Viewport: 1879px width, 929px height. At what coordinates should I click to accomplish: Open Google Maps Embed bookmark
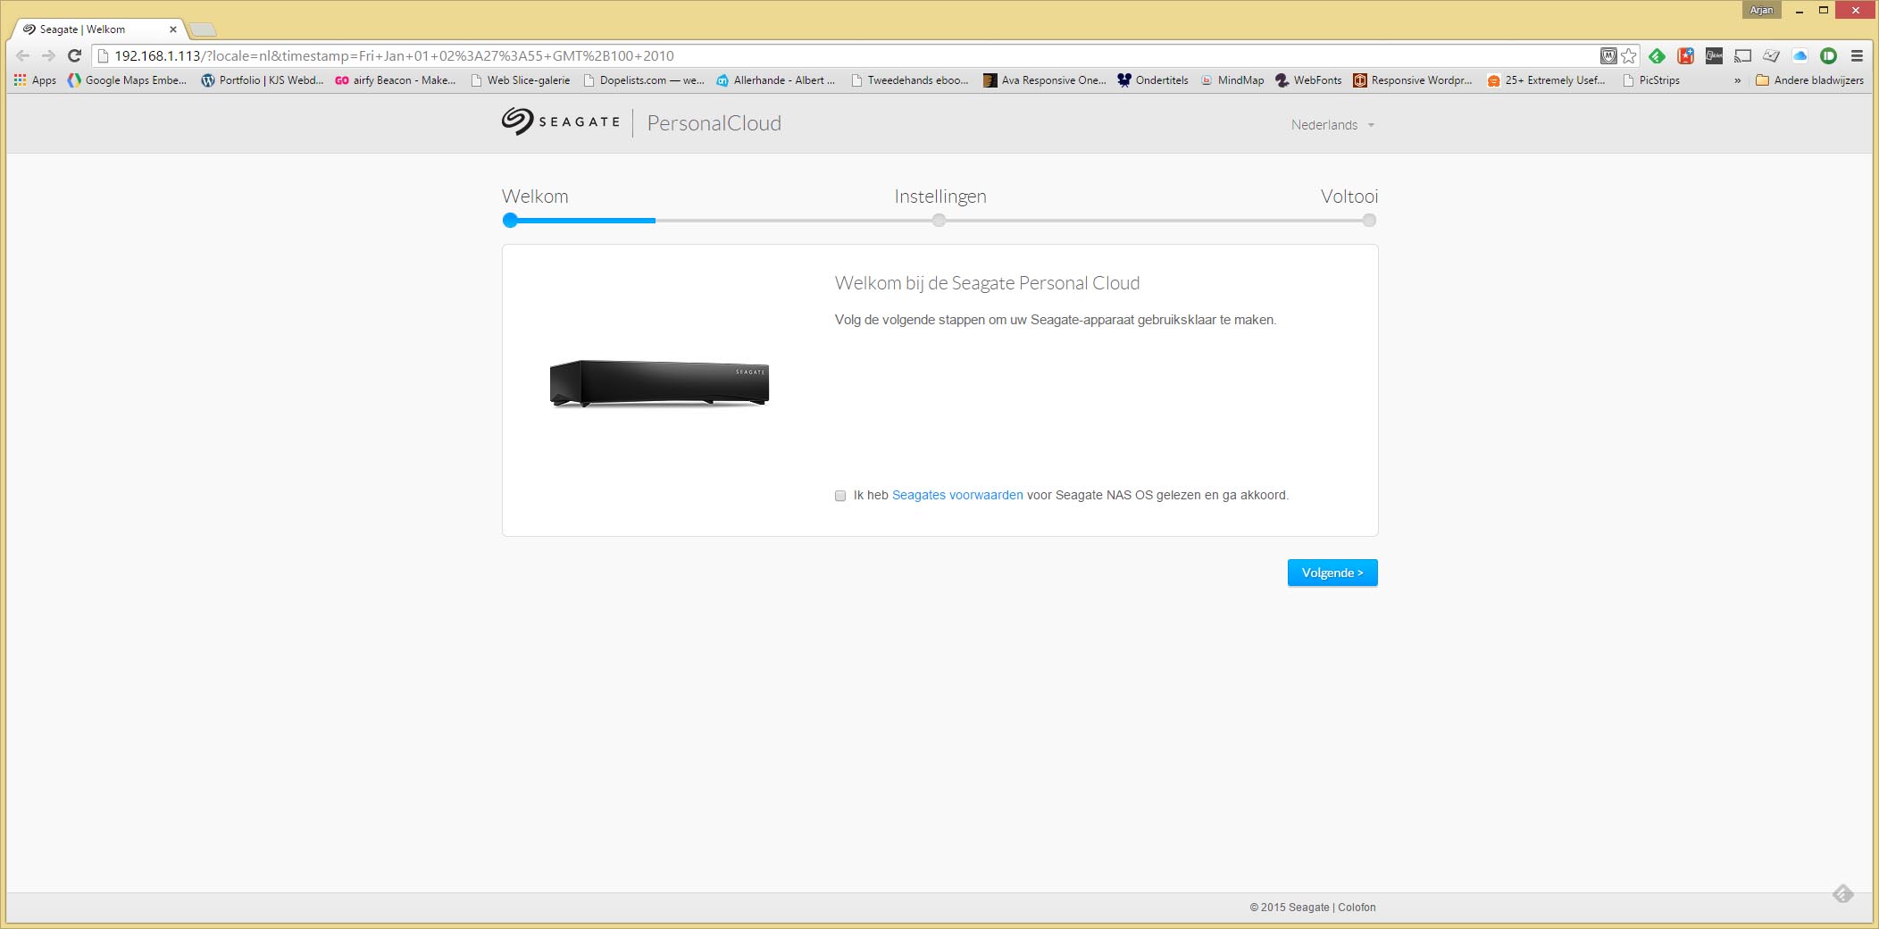tap(128, 80)
